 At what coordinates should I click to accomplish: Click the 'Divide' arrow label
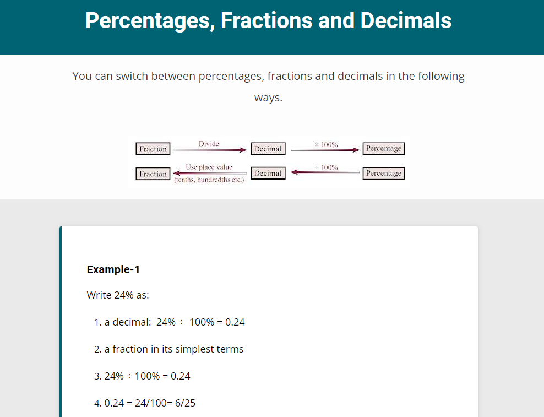click(209, 144)
